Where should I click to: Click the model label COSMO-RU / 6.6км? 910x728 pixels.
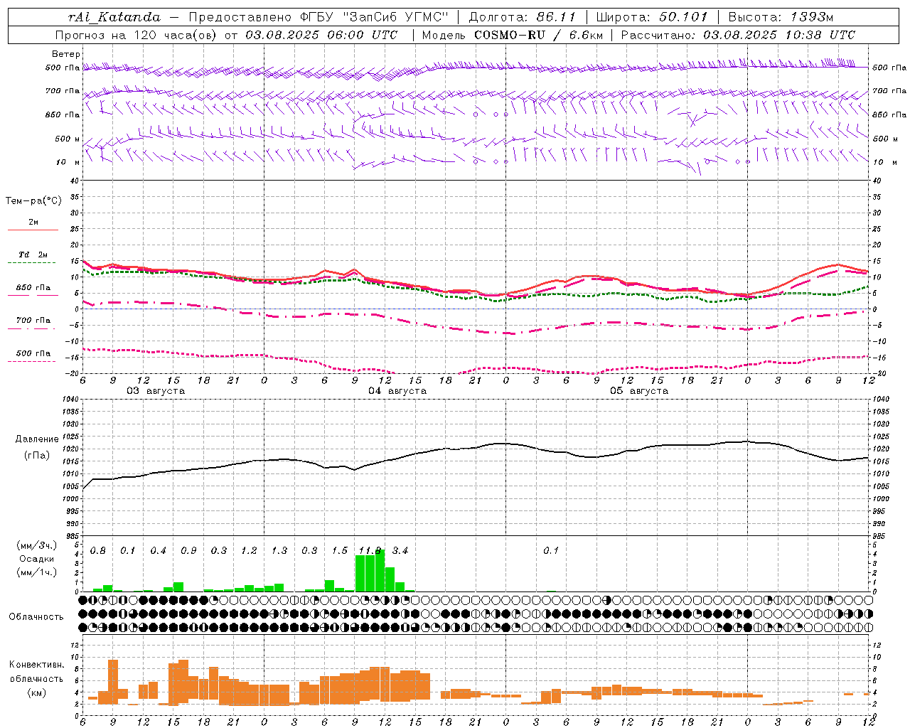[538, 35]
